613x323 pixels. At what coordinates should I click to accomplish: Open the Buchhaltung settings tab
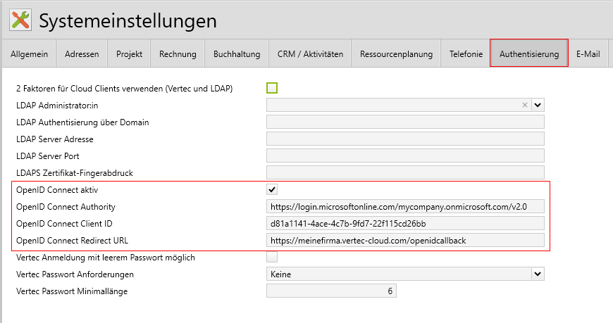pos(237,54)
